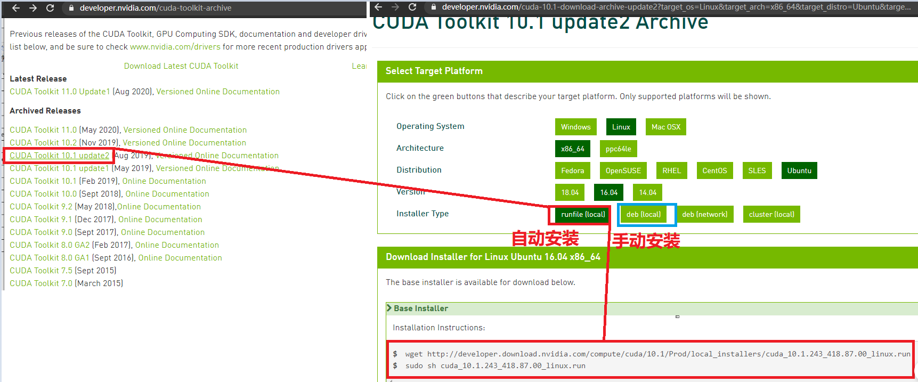Pick the cluster (local) installer type
Viewport: 918px width, 382px height.
pyautogui.click(x=771, y=214)
